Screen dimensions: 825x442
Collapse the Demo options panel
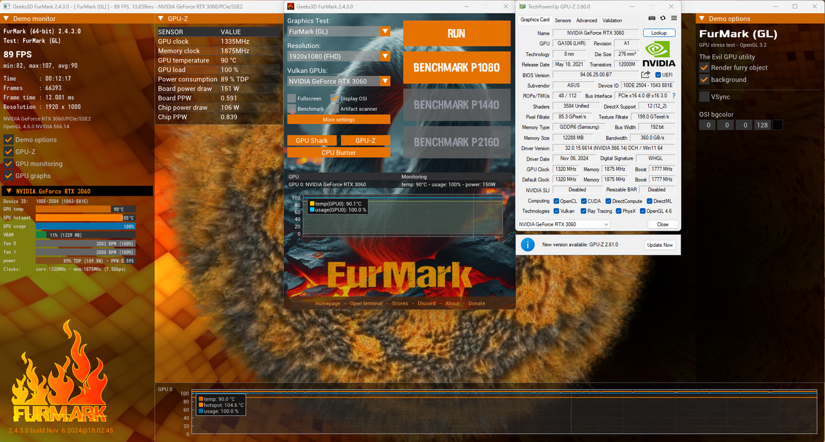703,19
